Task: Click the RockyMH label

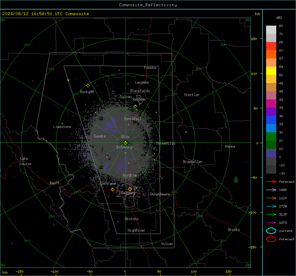Action: click(87, 92)
